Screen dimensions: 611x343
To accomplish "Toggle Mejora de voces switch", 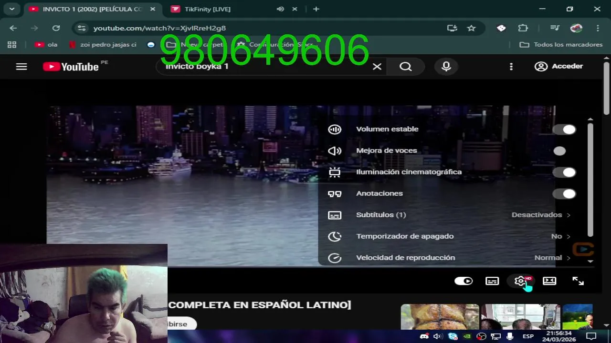I will [564, 151].
